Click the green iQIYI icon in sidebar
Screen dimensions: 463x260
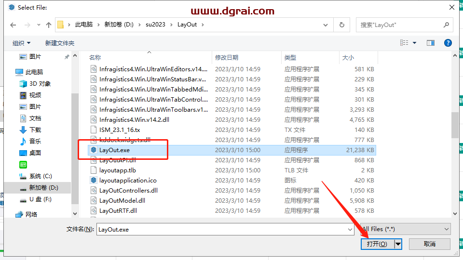click(x=23, y=165)
